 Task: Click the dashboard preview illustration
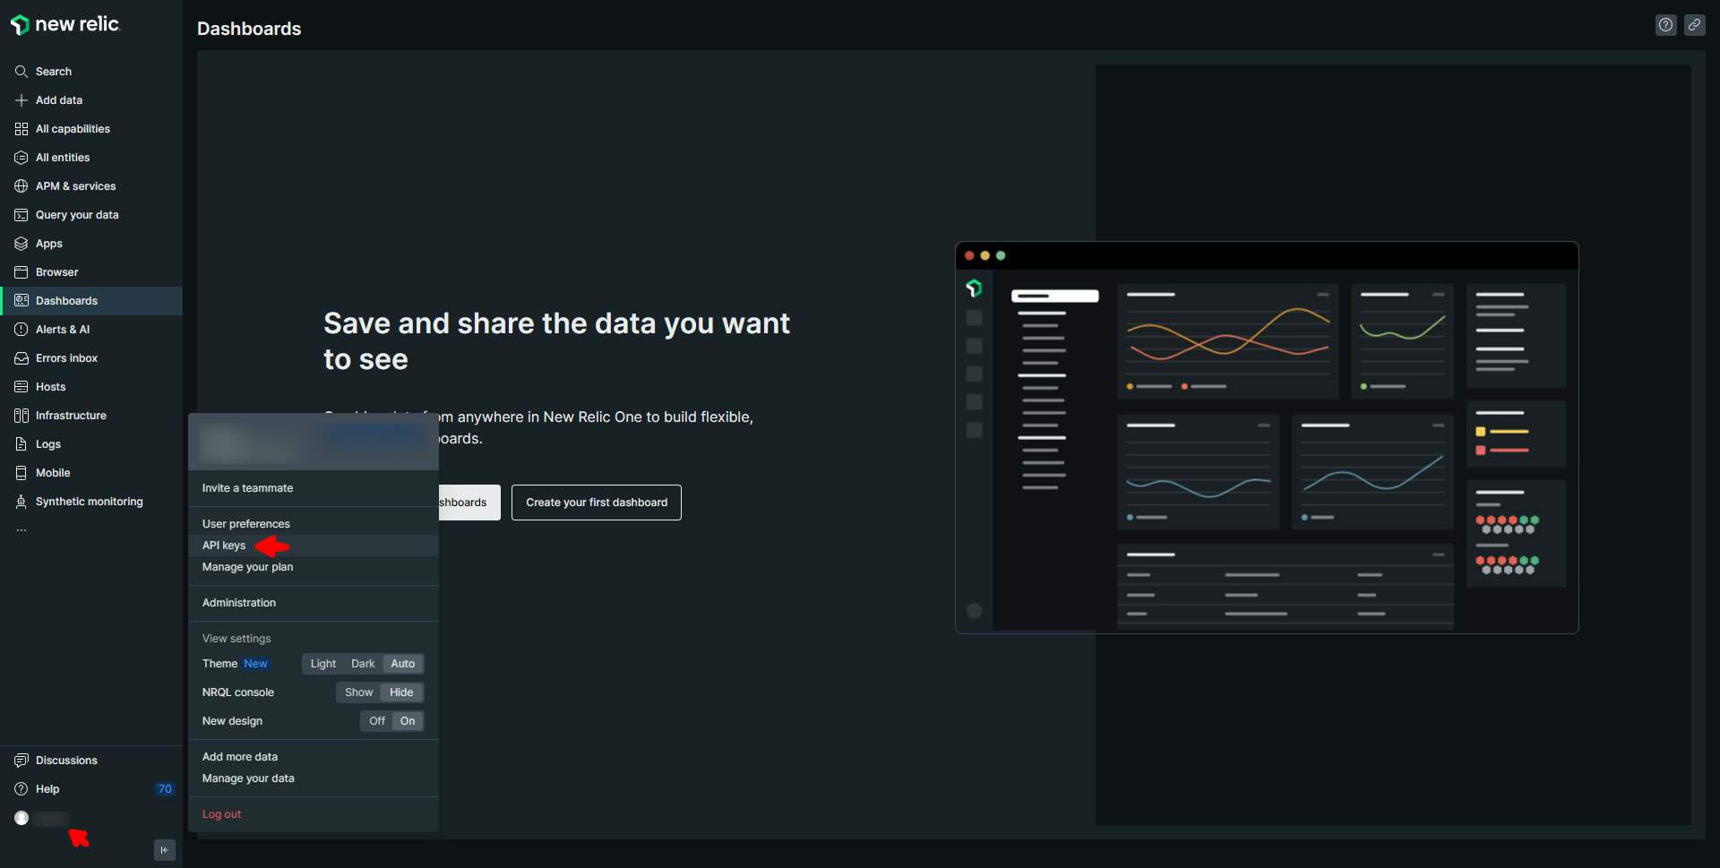(x=1267, y=437)
